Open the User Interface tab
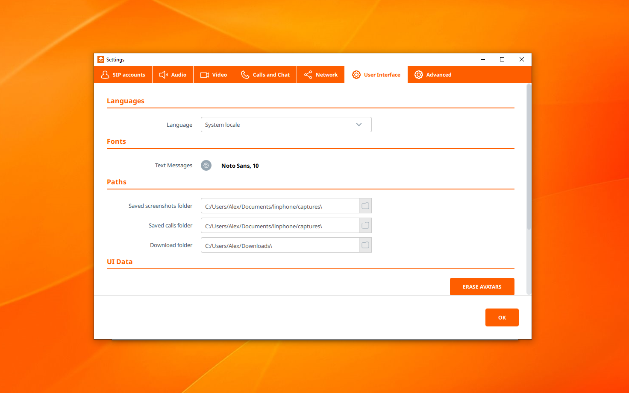 (376, 75)
